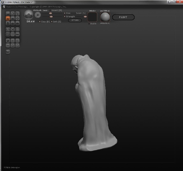Select the Grab tool icon
The width and height of the screenshot is (183, 171).
click(18, 18)
